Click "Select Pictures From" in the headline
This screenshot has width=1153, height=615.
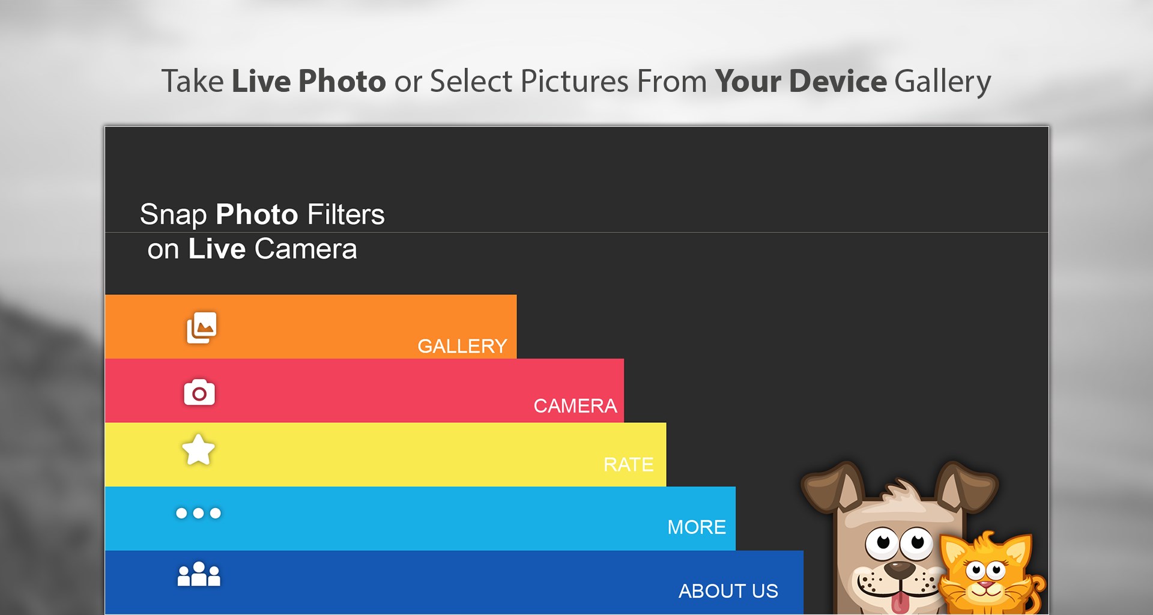[x=568, y=81]
